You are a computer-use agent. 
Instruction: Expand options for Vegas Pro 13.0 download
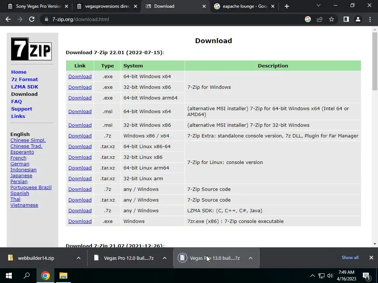tap(251, 258)
